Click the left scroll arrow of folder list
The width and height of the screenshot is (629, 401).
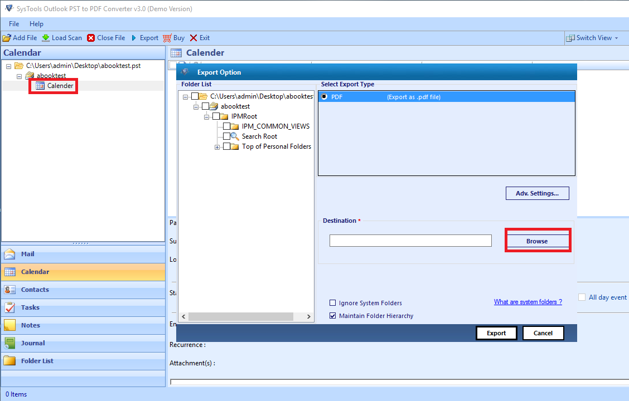pos(183,316)
